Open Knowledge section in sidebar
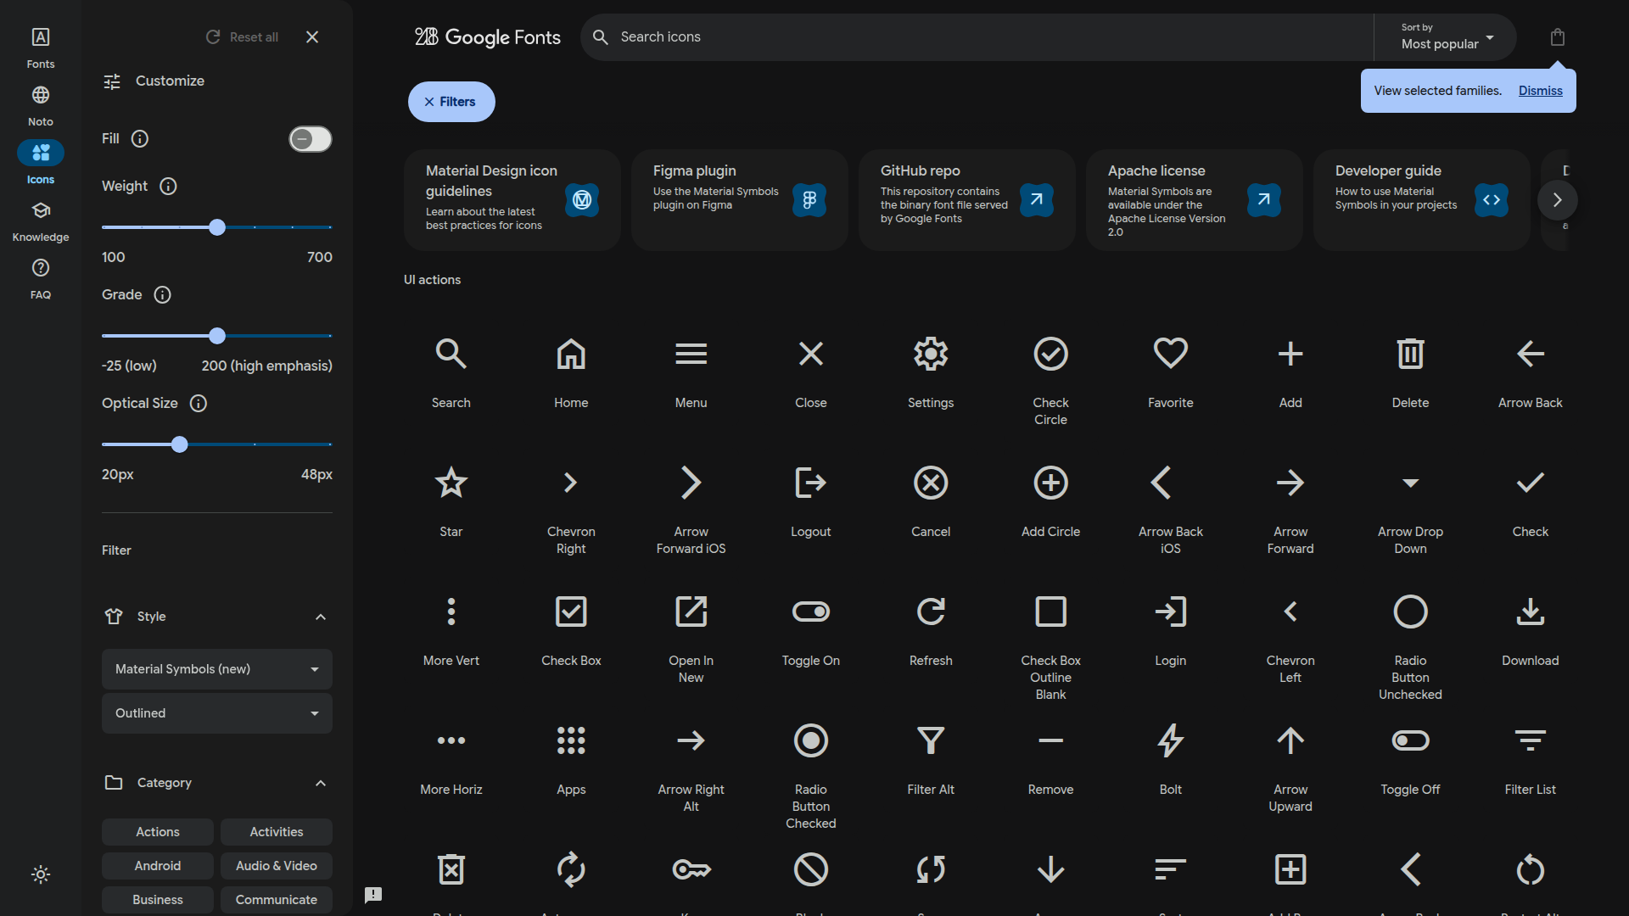This screenshot has height=916, width=1629. tap(41, 221)
